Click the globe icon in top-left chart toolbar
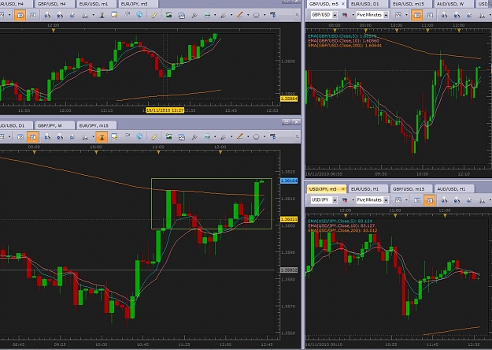This screenshot has height=350, width=492. pos(139,15)
